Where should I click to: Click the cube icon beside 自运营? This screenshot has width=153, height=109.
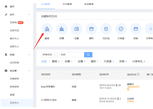point(6,71)
